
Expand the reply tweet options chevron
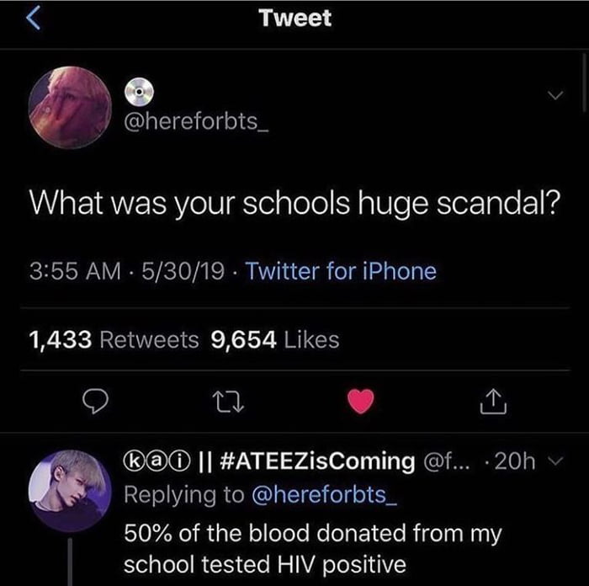coord(556,460)
